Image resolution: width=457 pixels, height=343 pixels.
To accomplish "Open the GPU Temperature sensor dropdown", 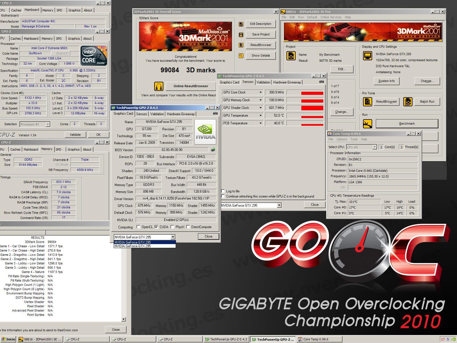I will pos(260,115).
